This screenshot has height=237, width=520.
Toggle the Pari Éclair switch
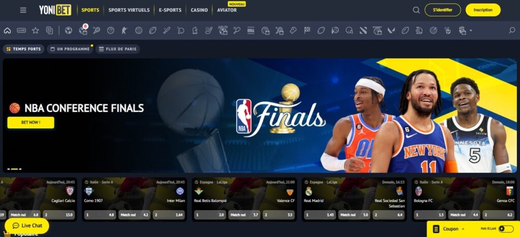coord(506,229)
